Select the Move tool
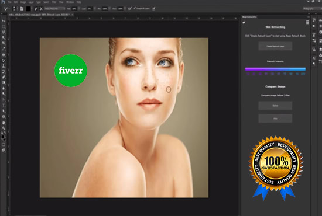This screenshot has height=216, width=322. (x=4, y=21)
